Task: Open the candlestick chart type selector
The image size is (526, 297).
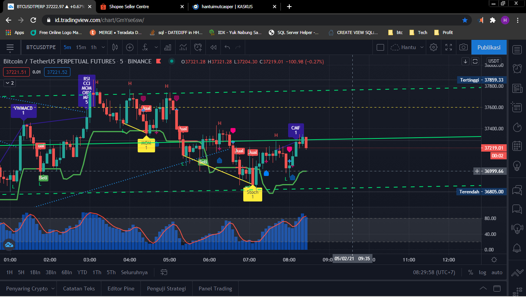Action: click(x=115, y=47)
